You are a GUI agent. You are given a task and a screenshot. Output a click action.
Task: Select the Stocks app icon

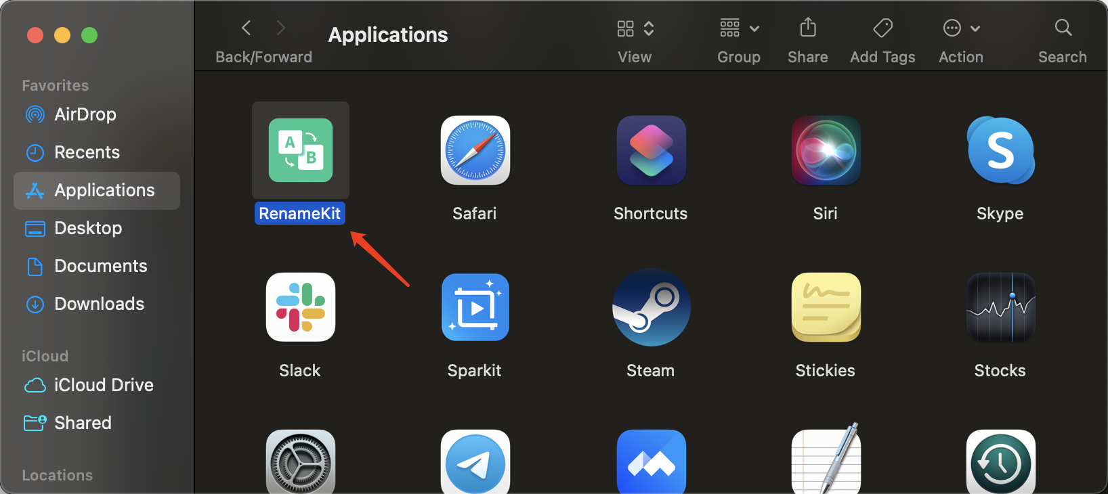[x=1001, y=307]
